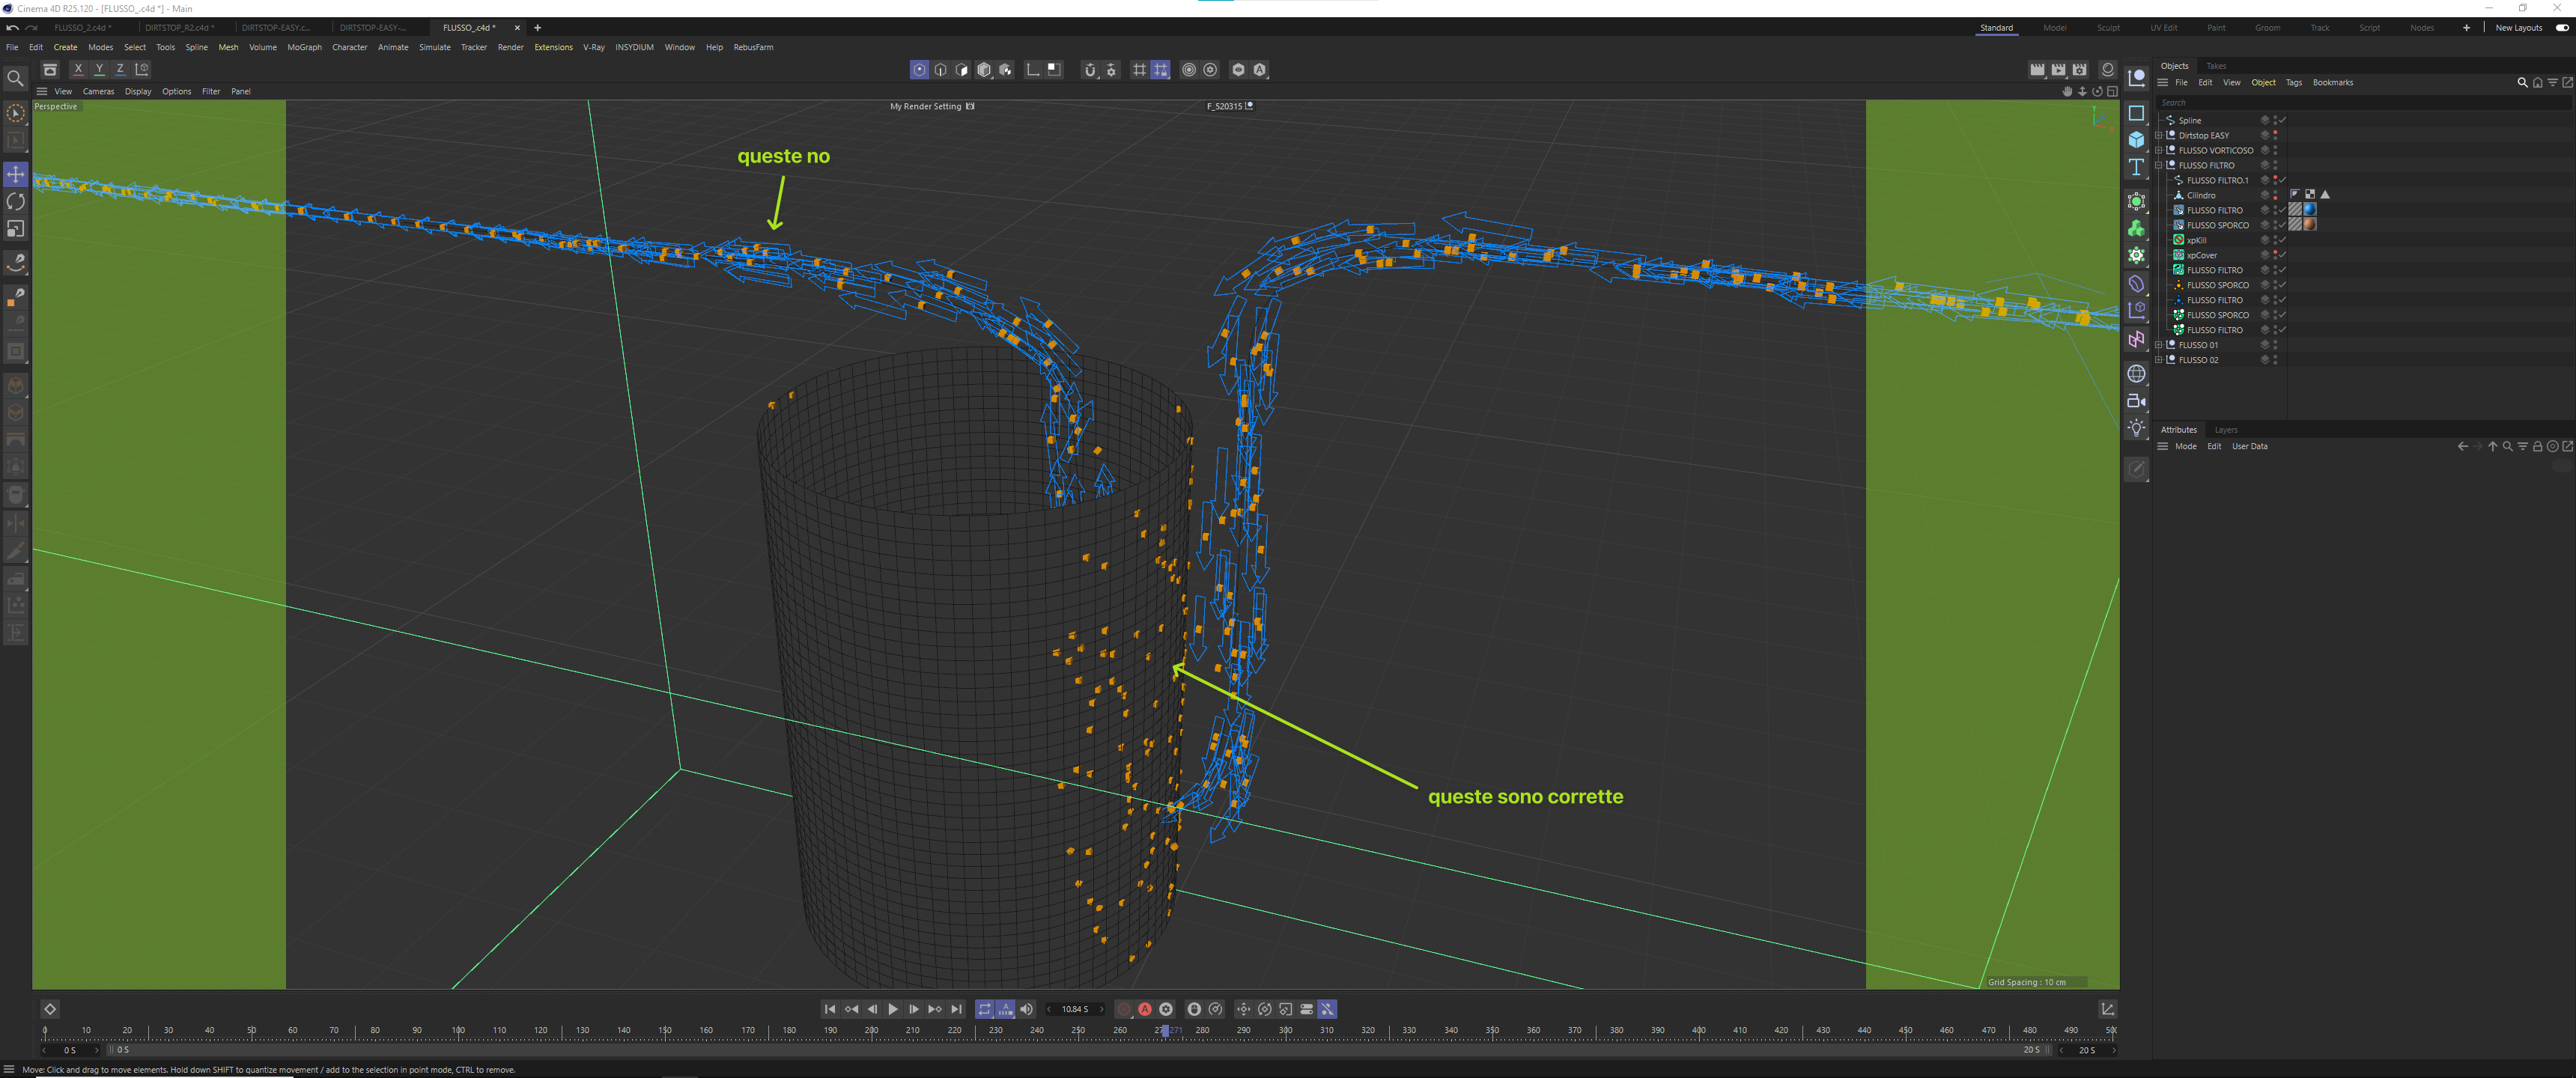Open the Cameras viewport menu
The height and width of the screenshot is (1078, 2576).
point(98,91)
